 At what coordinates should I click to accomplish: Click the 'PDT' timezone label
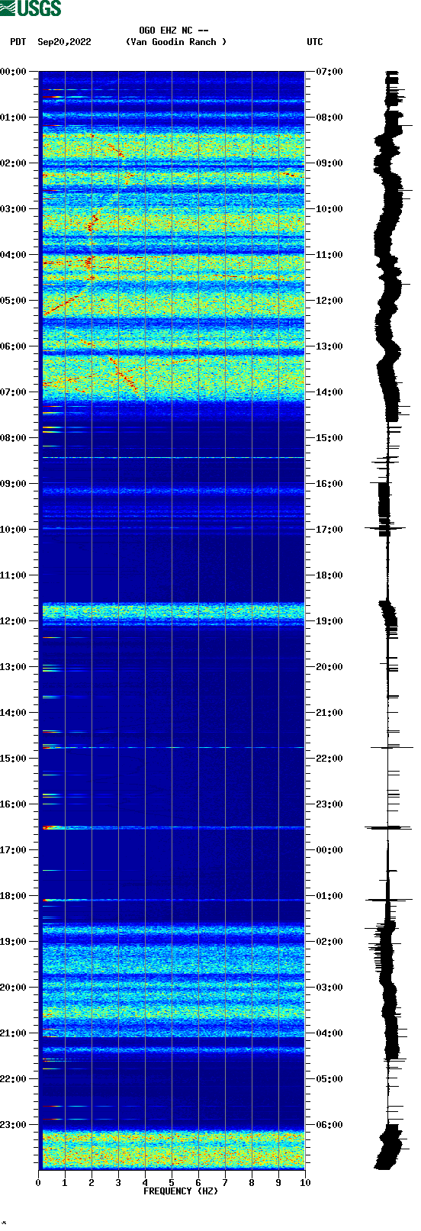pyautogui.click(x=18, y=42)
